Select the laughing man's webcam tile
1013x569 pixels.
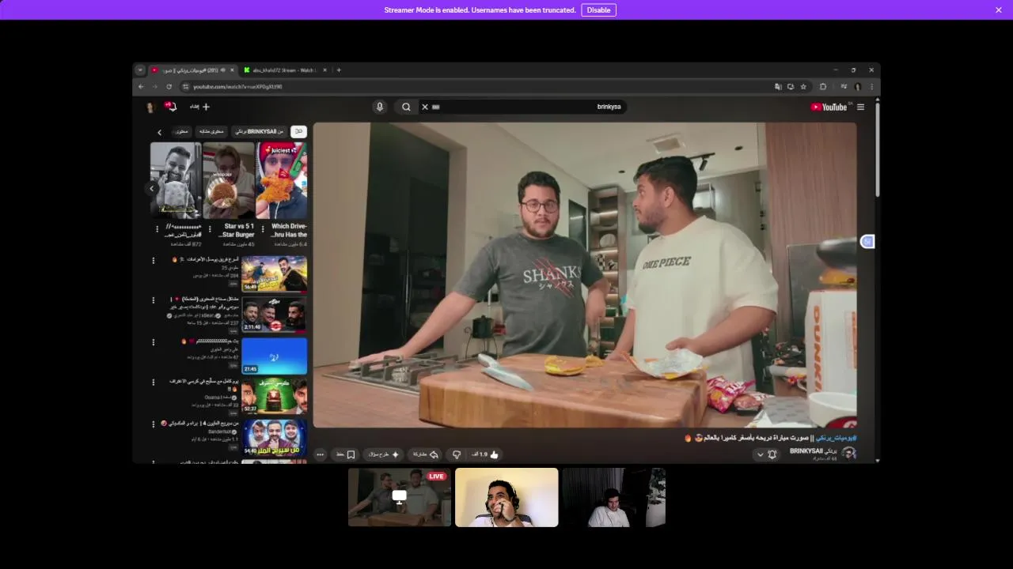pos(506,497)
